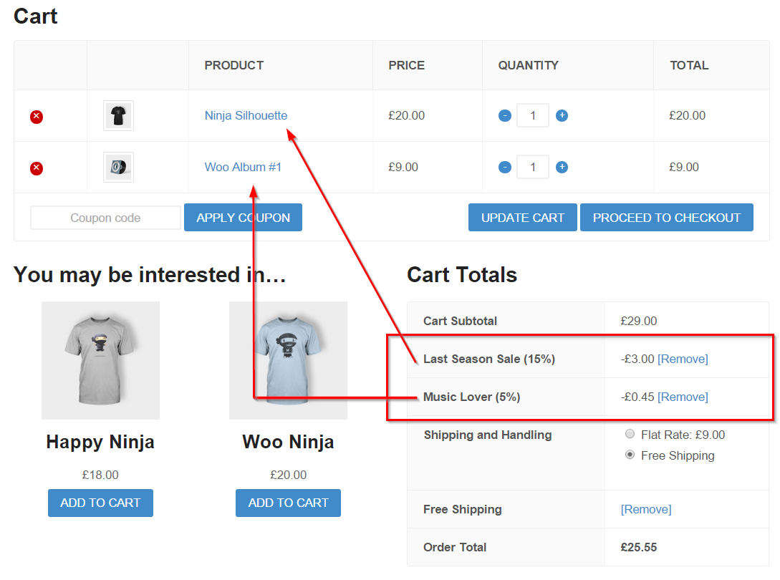This screenshot has width=780, height=580.
Task: Click the coupon code input field
Action: (x=105, y=217)
